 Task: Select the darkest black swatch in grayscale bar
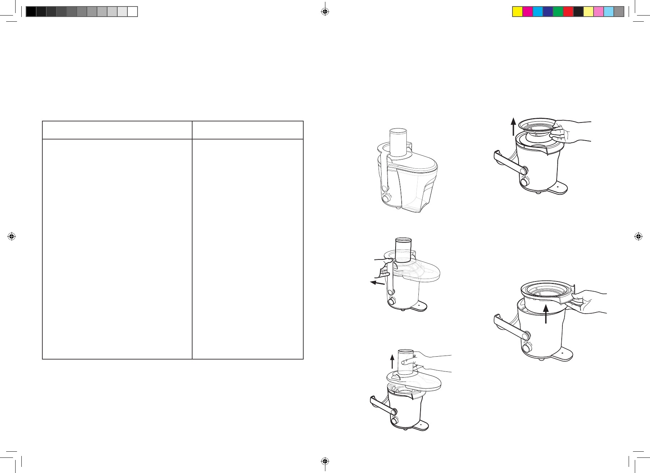pyautogui.click(x=31, y=12)
